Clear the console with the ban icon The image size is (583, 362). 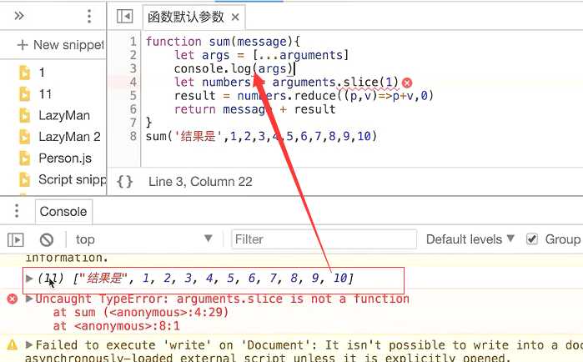(x=47, y=239)
